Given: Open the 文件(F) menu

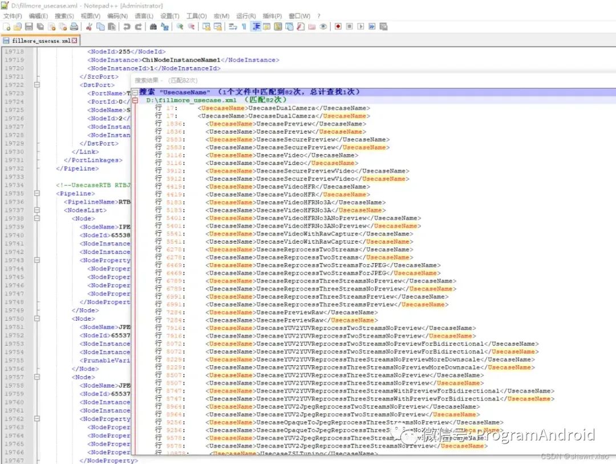Looking at the screenshot, I should click(x=13, y=16).
